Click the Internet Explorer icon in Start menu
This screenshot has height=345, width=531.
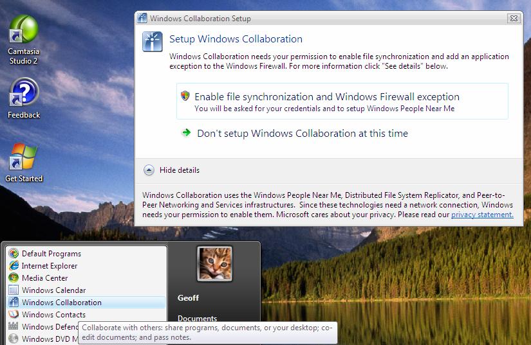click(x=14, y=265)
